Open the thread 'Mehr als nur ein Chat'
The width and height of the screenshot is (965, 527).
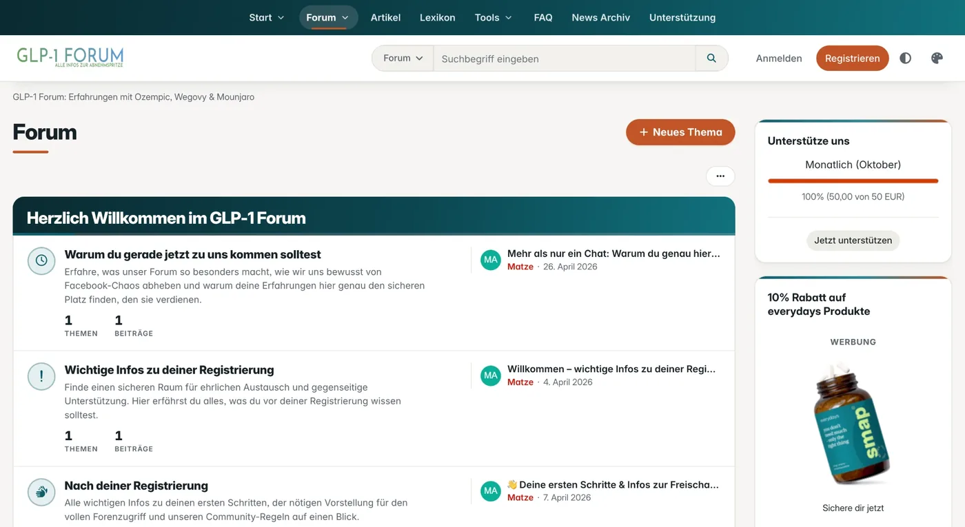613,254
